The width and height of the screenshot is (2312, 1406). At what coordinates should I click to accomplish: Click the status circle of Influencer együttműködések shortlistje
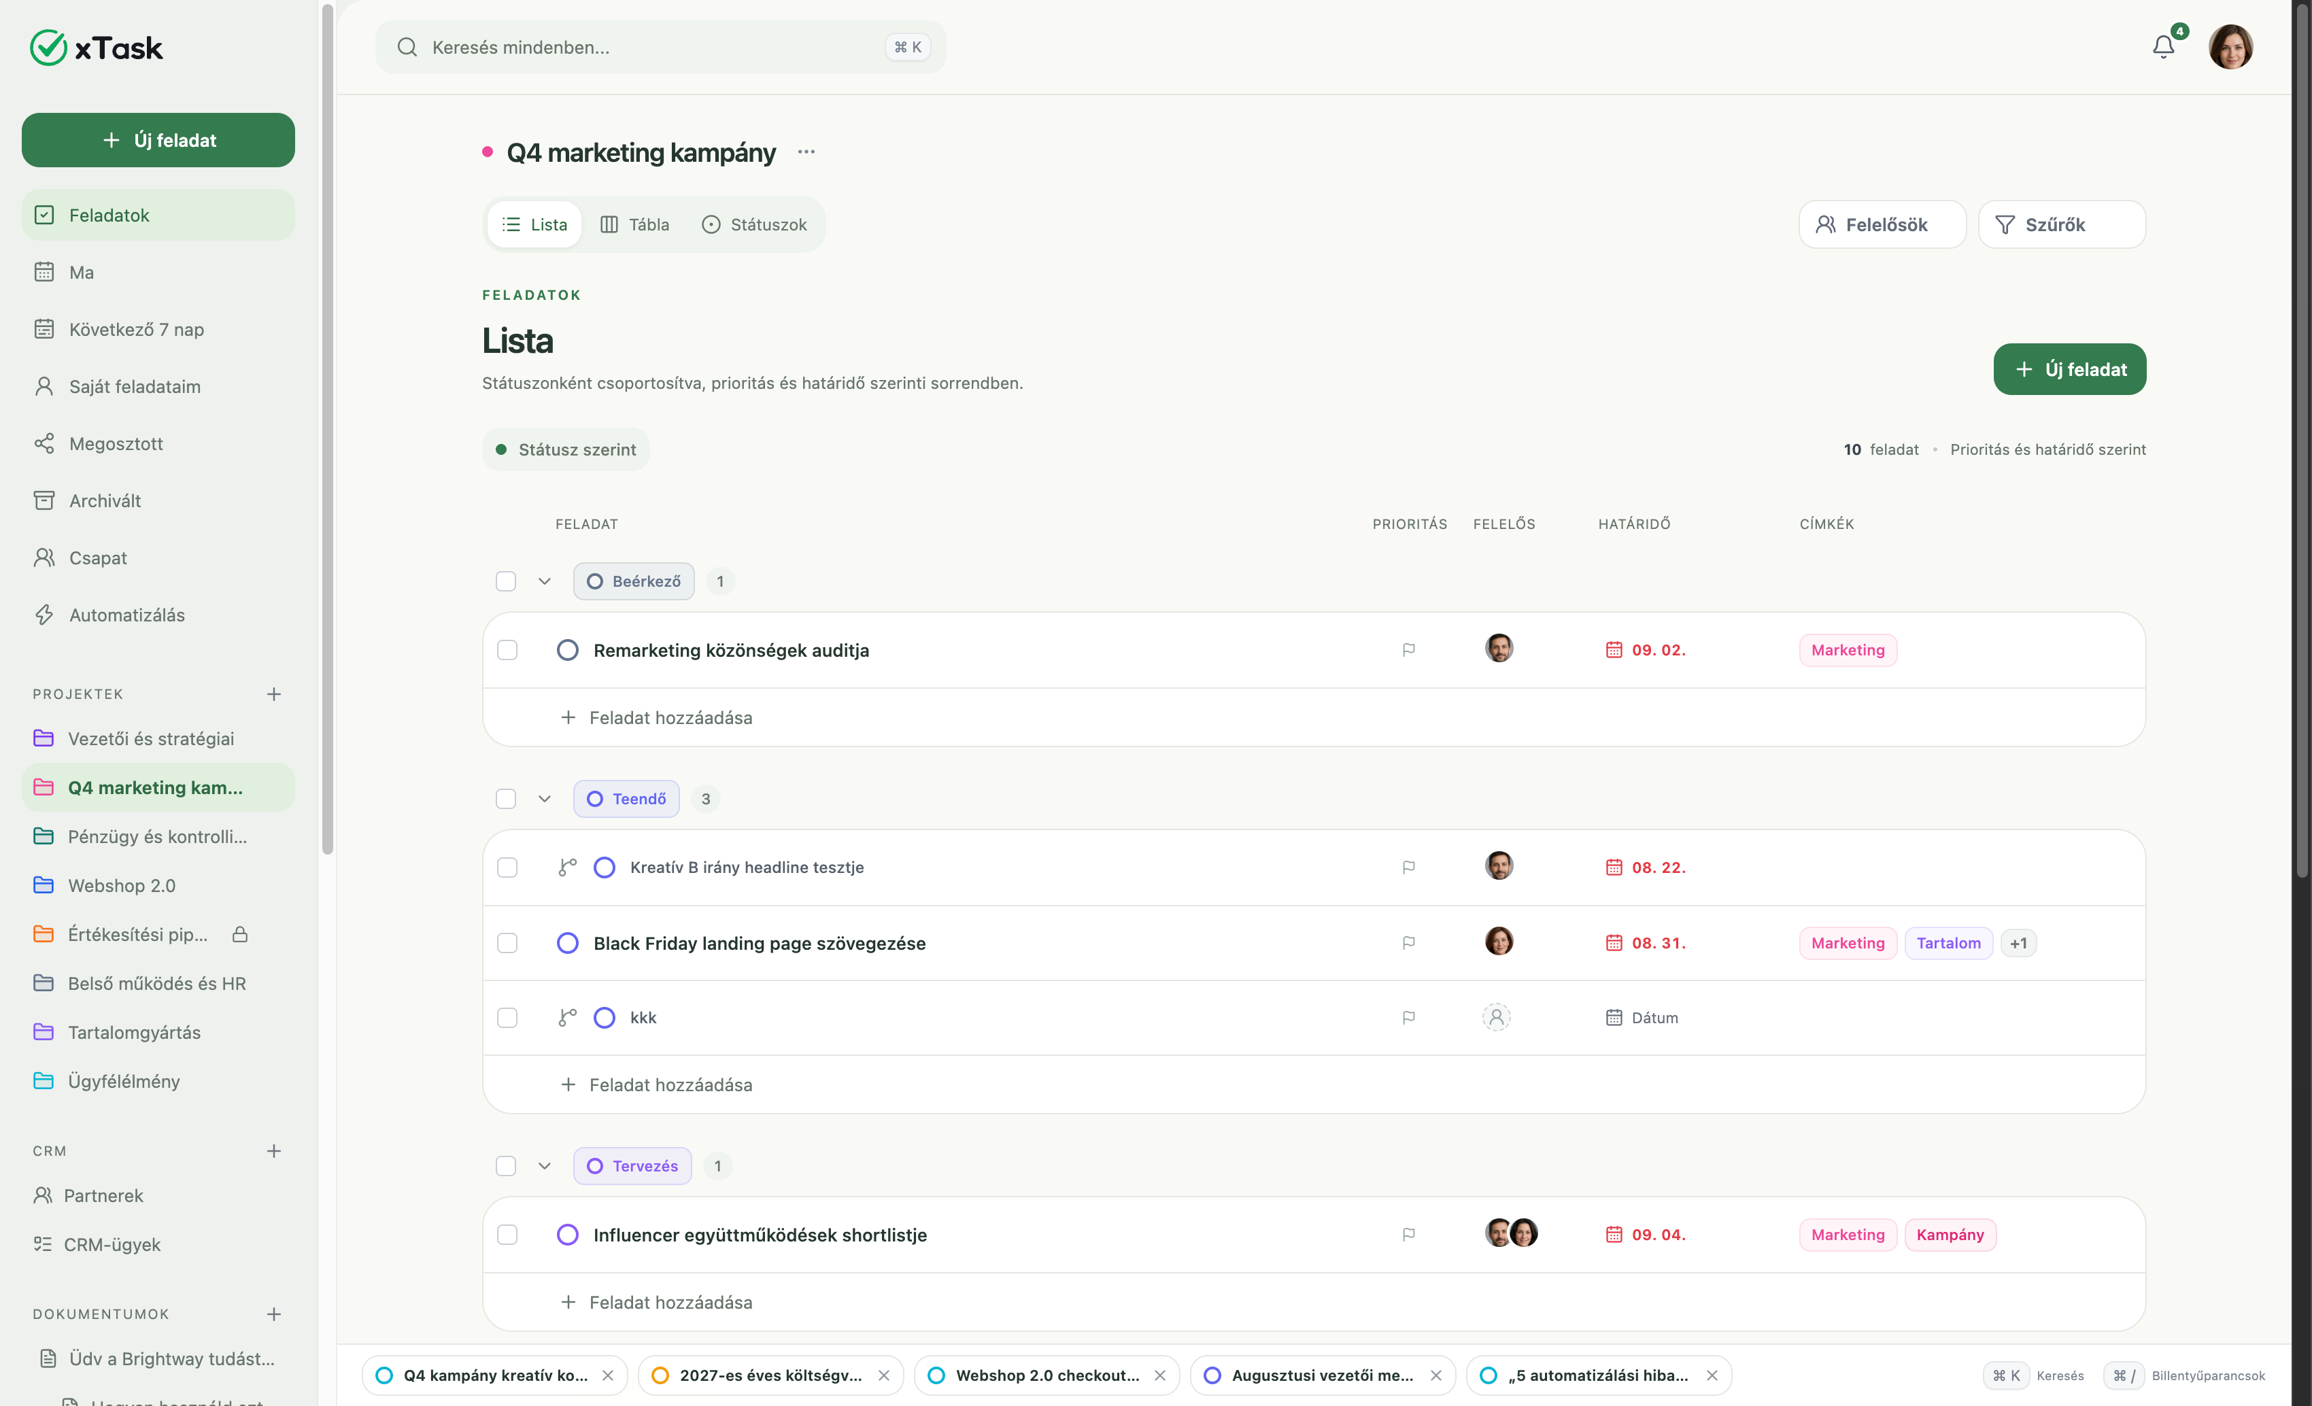568,1235
